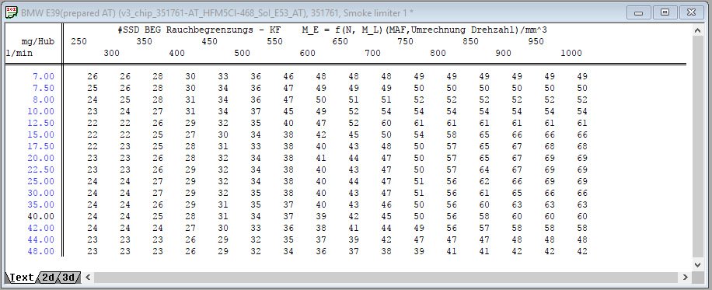Click the 800 column header
This screenshot has width=712, height=290.
(438, 53)
